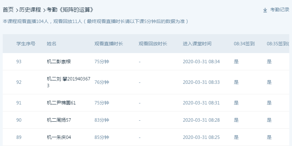Click the download icon beside 考勤记录
This screenshot has height=146, width=292.
tap(265, 10)
